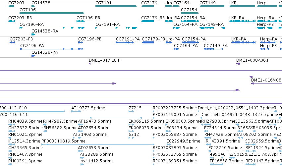Click the CG7191 gene bar
Viewport: 282px width, 166px height.
116,6
